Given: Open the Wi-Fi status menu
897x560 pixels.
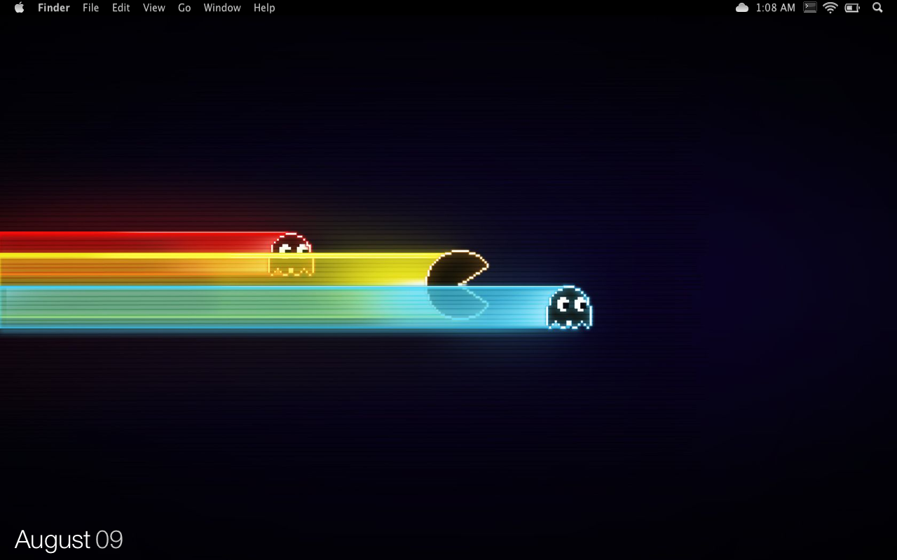Looking at the screenshot, I should click(831, 8).
